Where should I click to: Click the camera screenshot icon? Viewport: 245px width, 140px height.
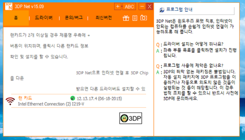143,18
